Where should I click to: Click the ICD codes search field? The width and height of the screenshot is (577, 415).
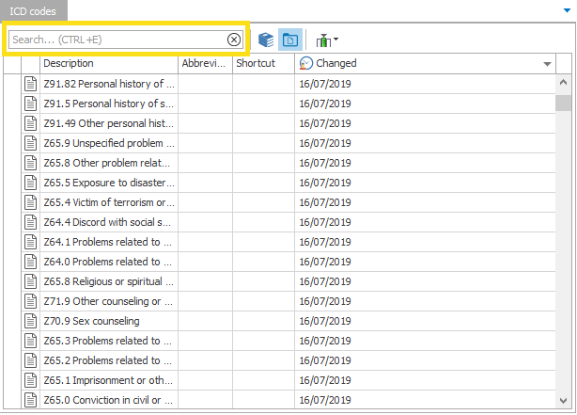point(126,40)
